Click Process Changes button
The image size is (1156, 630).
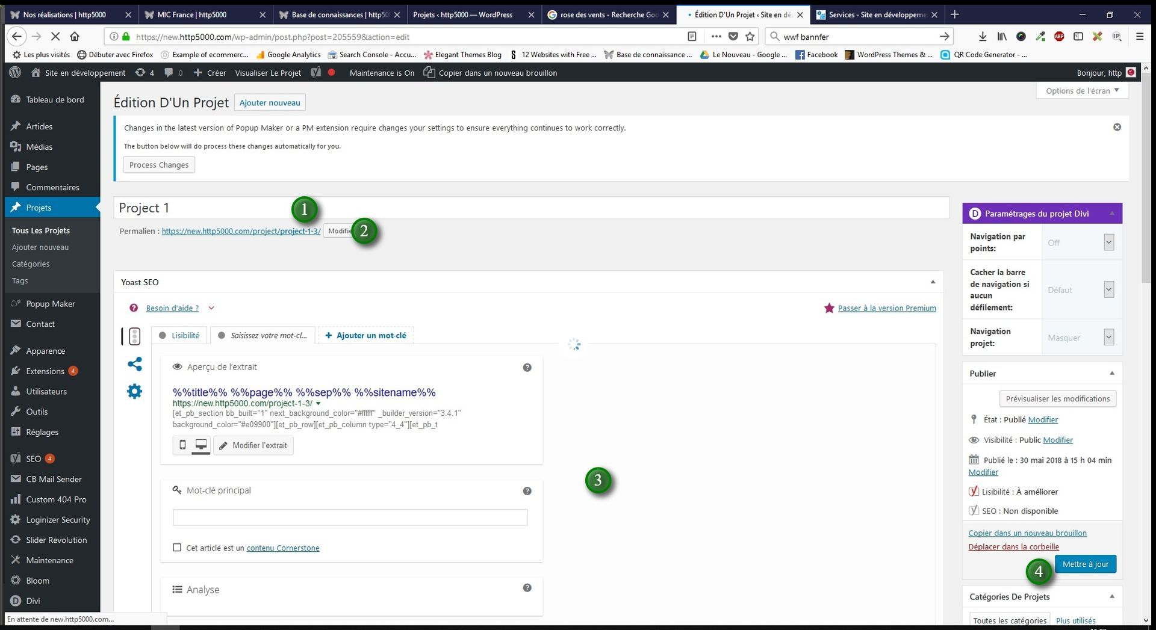[x=159, y=165]
